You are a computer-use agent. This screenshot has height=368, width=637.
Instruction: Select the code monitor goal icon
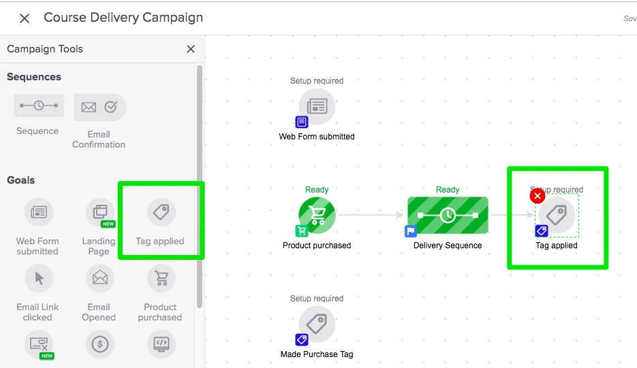161,344
